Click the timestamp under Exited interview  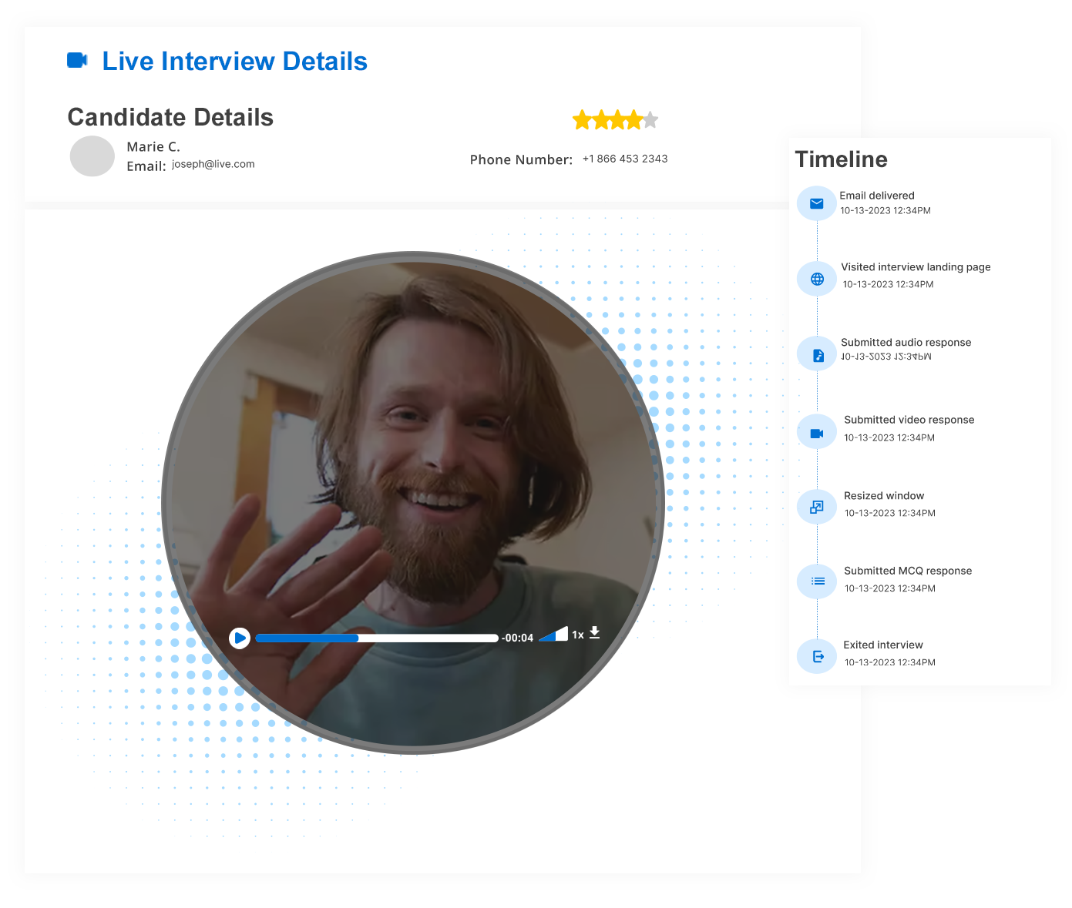(x=890, y=662)
